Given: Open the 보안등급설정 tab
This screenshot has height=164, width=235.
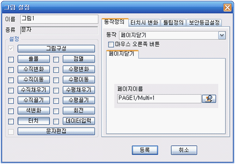Looking at the screenshot, I should [x=204, y=23].
